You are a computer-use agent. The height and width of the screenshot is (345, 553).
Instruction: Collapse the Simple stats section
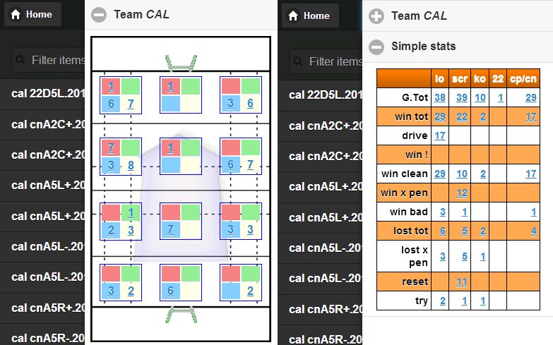tap(376, 47)
